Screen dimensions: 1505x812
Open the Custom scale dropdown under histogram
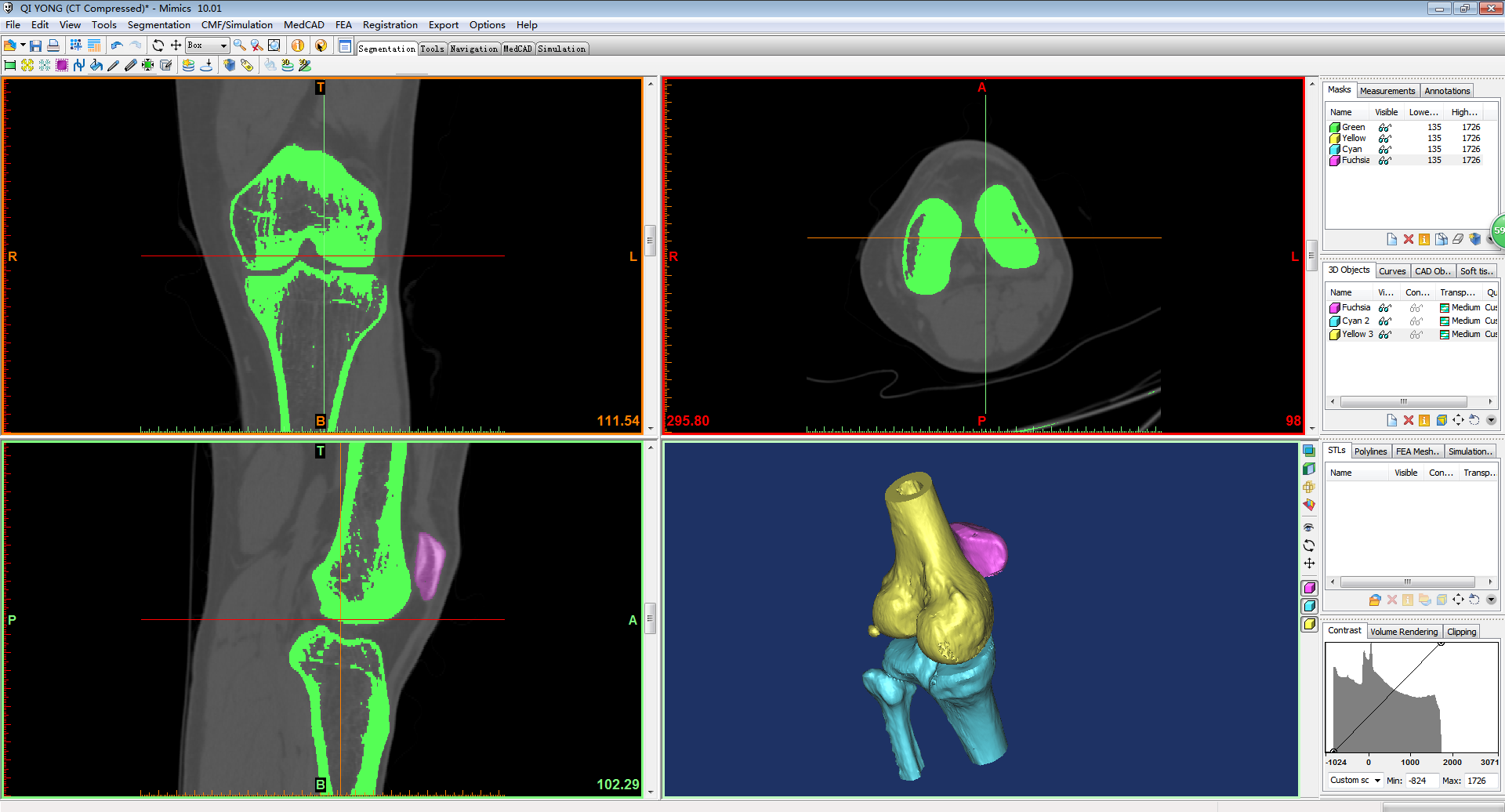[1377, 780]
